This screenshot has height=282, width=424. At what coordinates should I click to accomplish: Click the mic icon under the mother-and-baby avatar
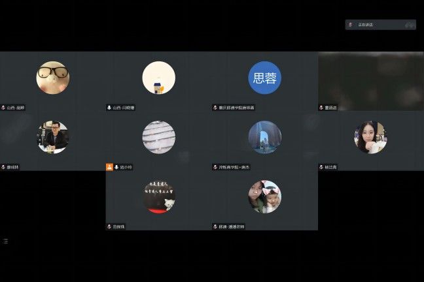(x=215, y=227)
